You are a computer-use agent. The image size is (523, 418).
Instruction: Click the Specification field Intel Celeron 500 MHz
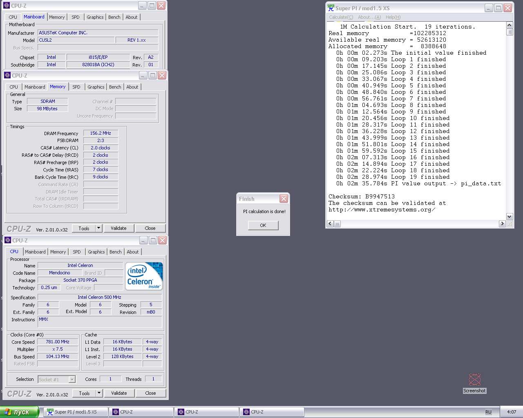(100, 297)
